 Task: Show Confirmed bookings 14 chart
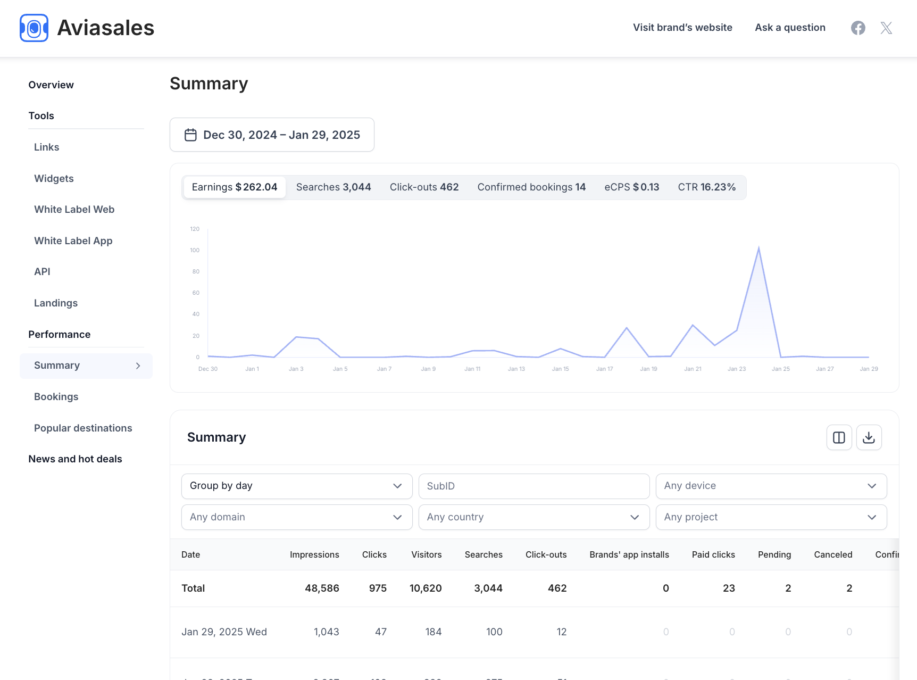[x=531, y=187]
